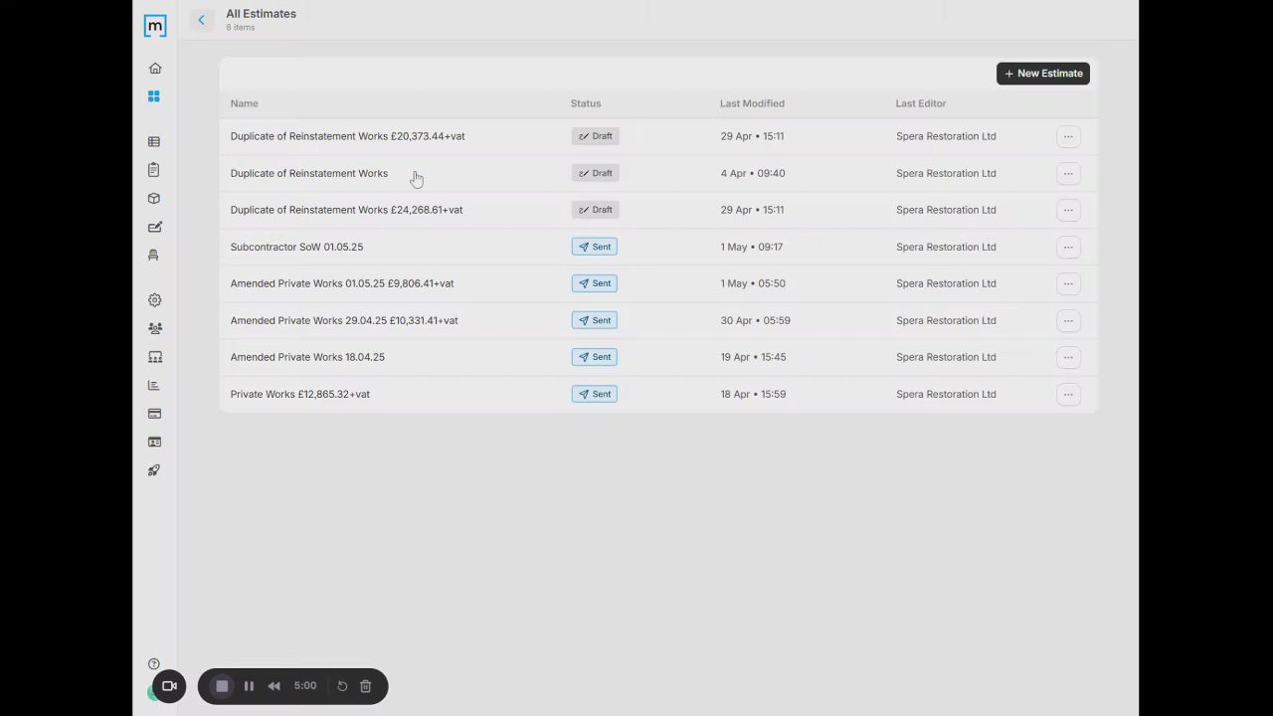Open the ID card icon in the sidebar
1273x716 pixels.
click(x=154, y=442)
